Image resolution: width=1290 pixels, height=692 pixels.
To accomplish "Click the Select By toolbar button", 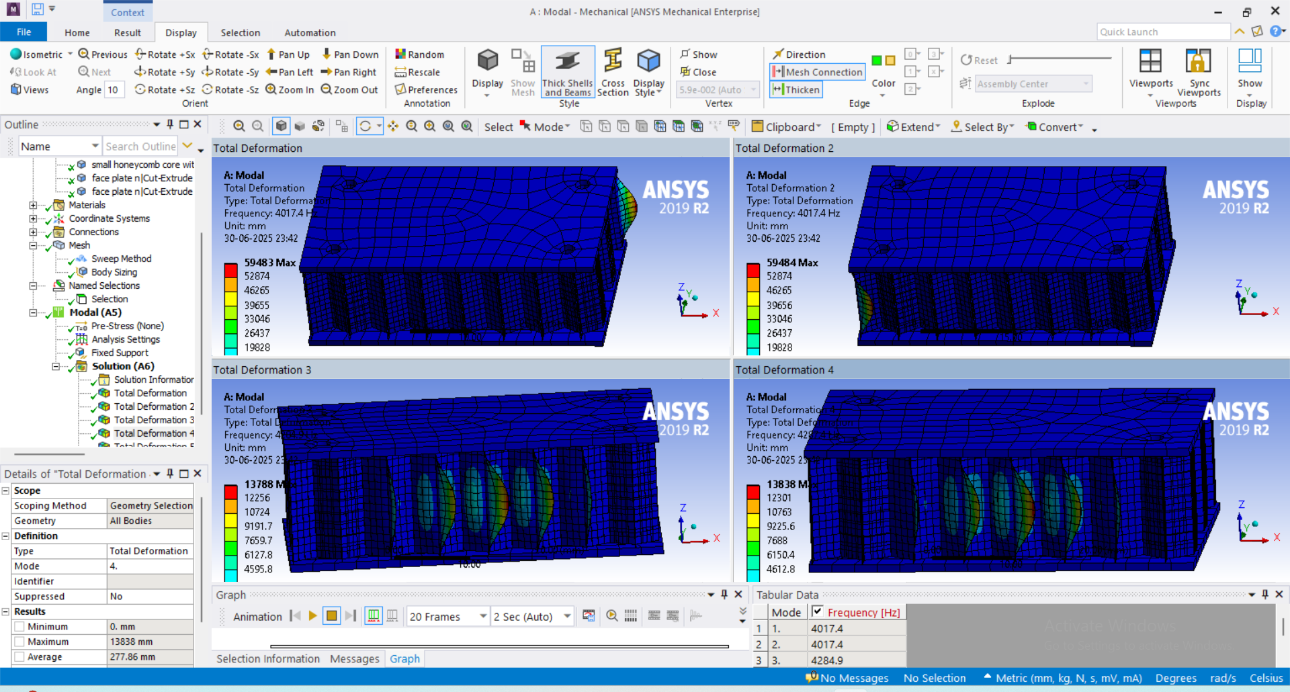I will pos(982,127).
